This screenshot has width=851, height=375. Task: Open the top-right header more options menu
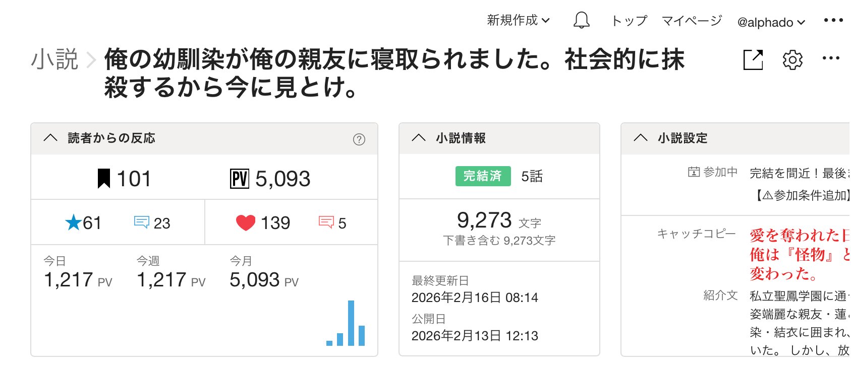[x=833, y=21]
